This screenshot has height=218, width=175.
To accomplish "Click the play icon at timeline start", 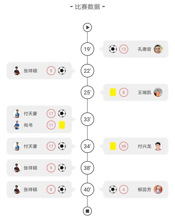I will point(87,27).
